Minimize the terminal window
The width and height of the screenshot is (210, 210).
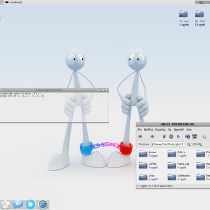99,90
